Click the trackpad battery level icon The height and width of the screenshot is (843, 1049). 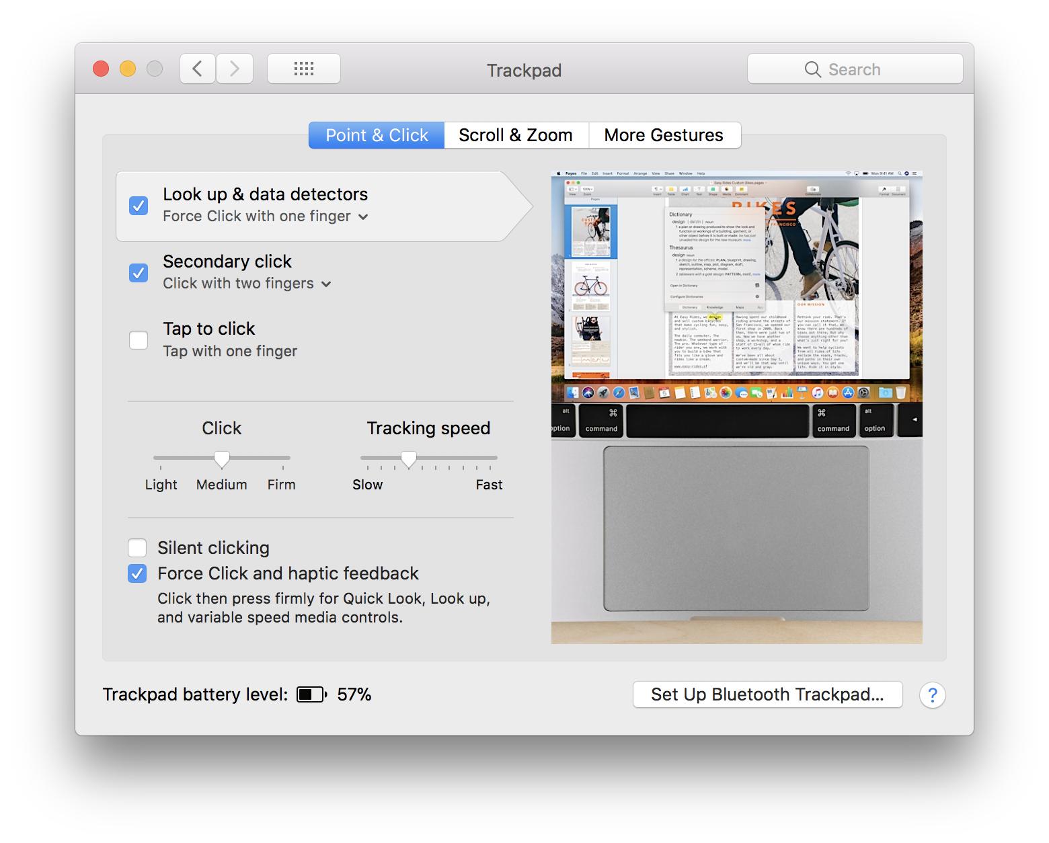tap(312, 694)
